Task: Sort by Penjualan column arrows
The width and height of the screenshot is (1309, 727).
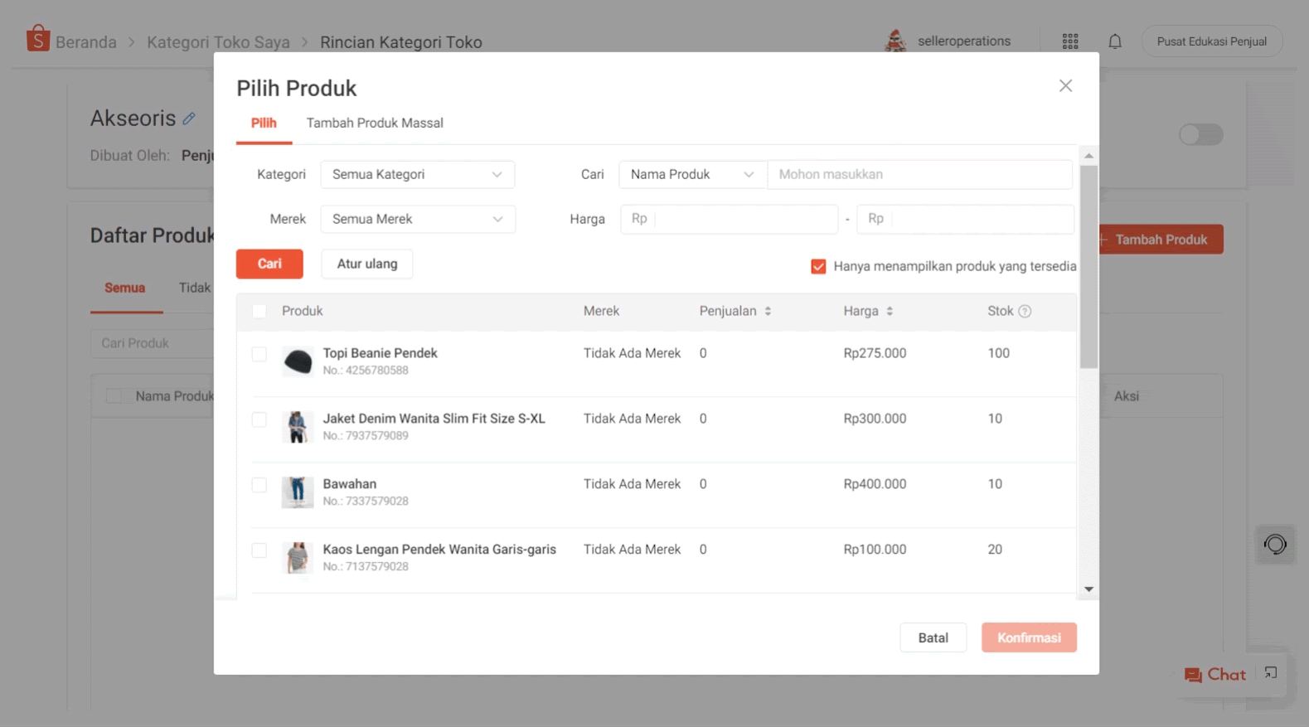Action: click(768, 312)
